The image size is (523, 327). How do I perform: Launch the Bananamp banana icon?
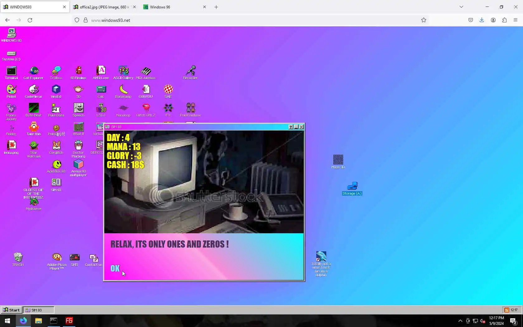click(123, 92)
